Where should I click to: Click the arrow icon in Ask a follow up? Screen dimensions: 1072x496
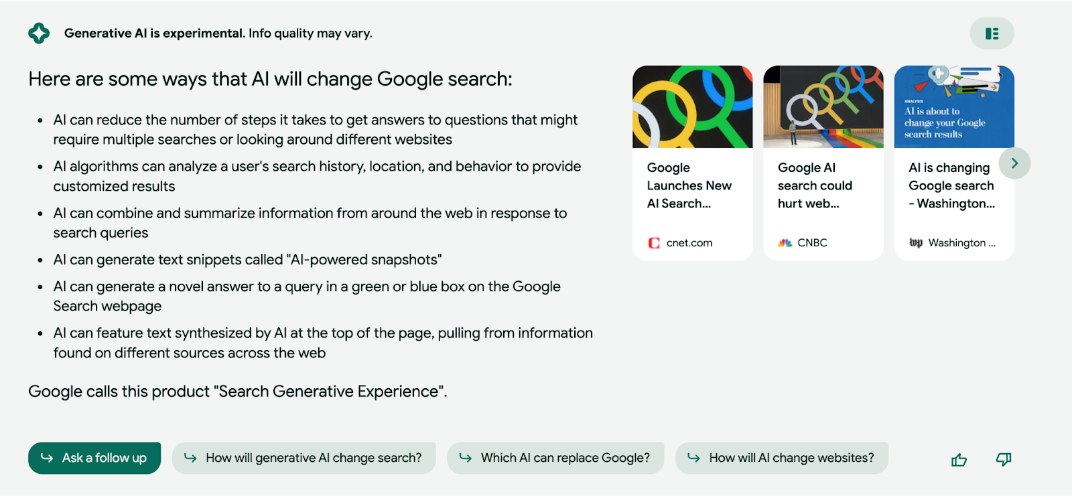coord(47,458)
